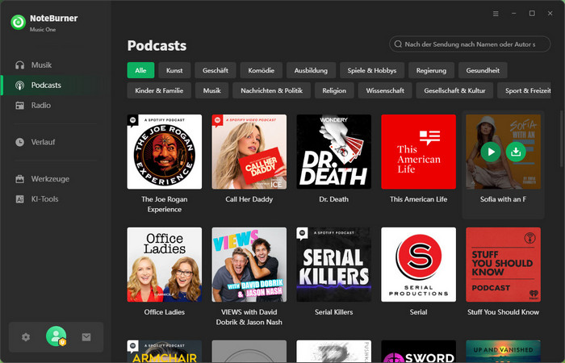Close the NoteBurner window

[x=550, y=14]
